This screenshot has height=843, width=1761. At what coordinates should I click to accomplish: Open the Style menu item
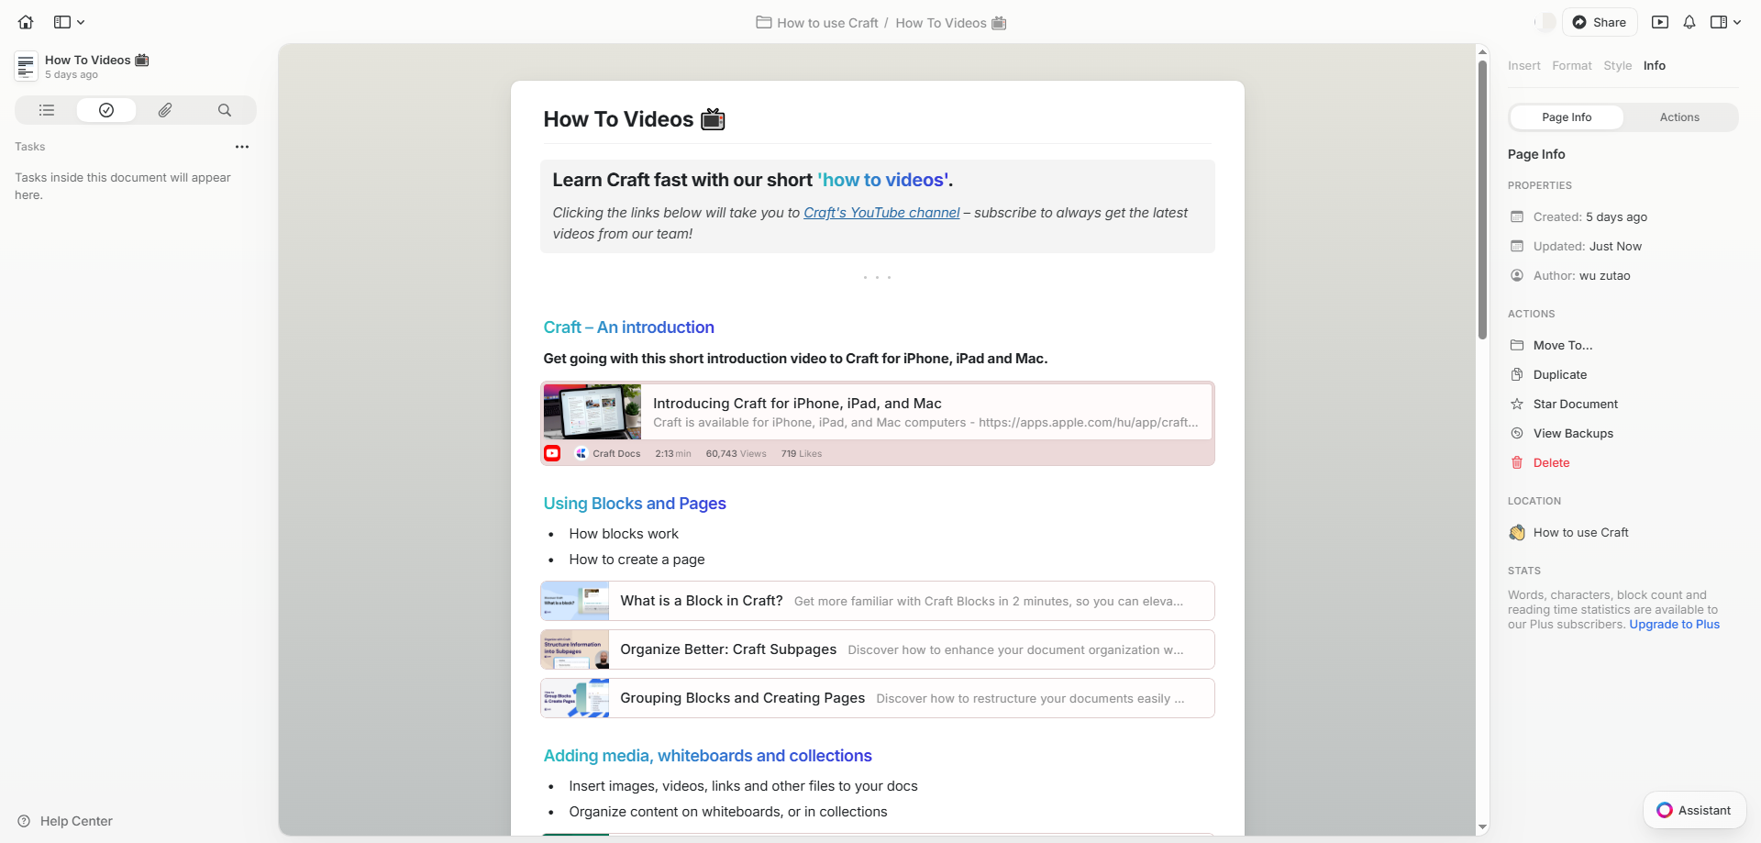1617,65
